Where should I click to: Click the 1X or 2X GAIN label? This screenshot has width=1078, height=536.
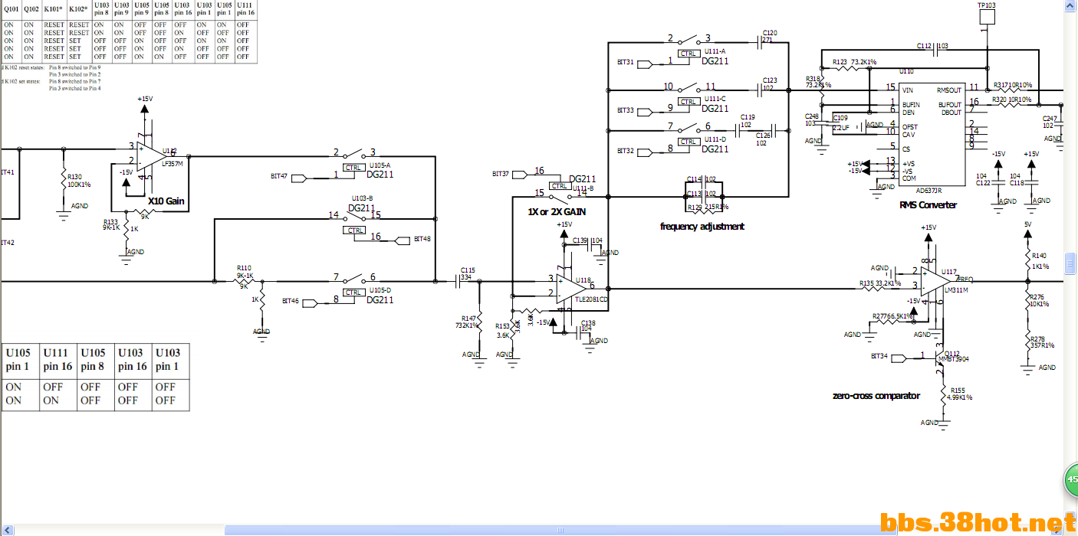coord(556,211)
